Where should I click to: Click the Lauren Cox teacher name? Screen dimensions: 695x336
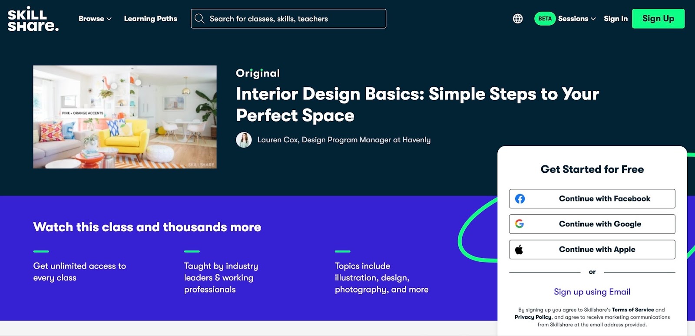click(344, 140)
